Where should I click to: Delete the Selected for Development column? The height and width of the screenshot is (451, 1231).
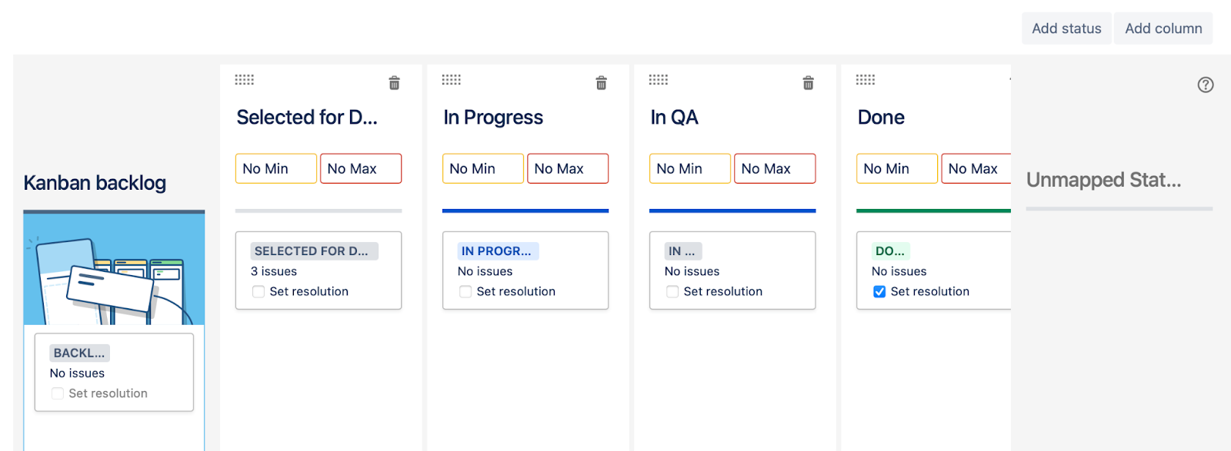coord(394,83)
